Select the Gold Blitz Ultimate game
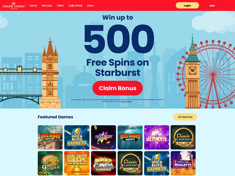235x176 pixels. pos(157,137)
